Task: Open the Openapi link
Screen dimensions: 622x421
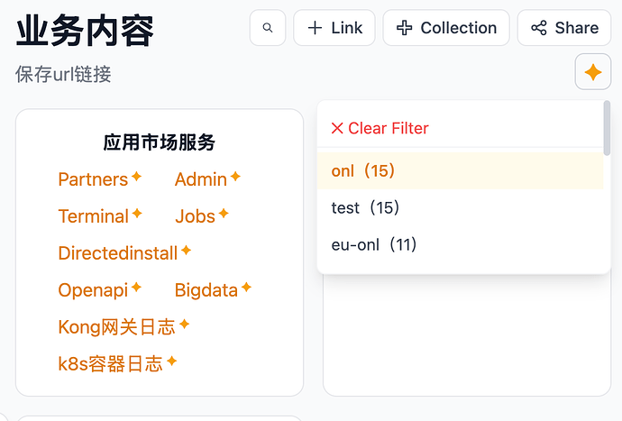Action: click(x=93, y=290)
